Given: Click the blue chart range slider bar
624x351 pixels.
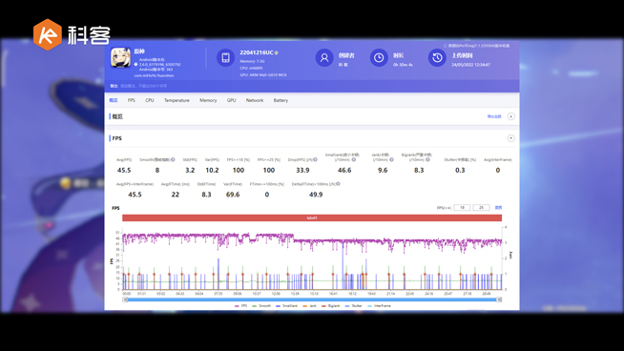Looking at the screenshot, I should [x=312, y=299].
